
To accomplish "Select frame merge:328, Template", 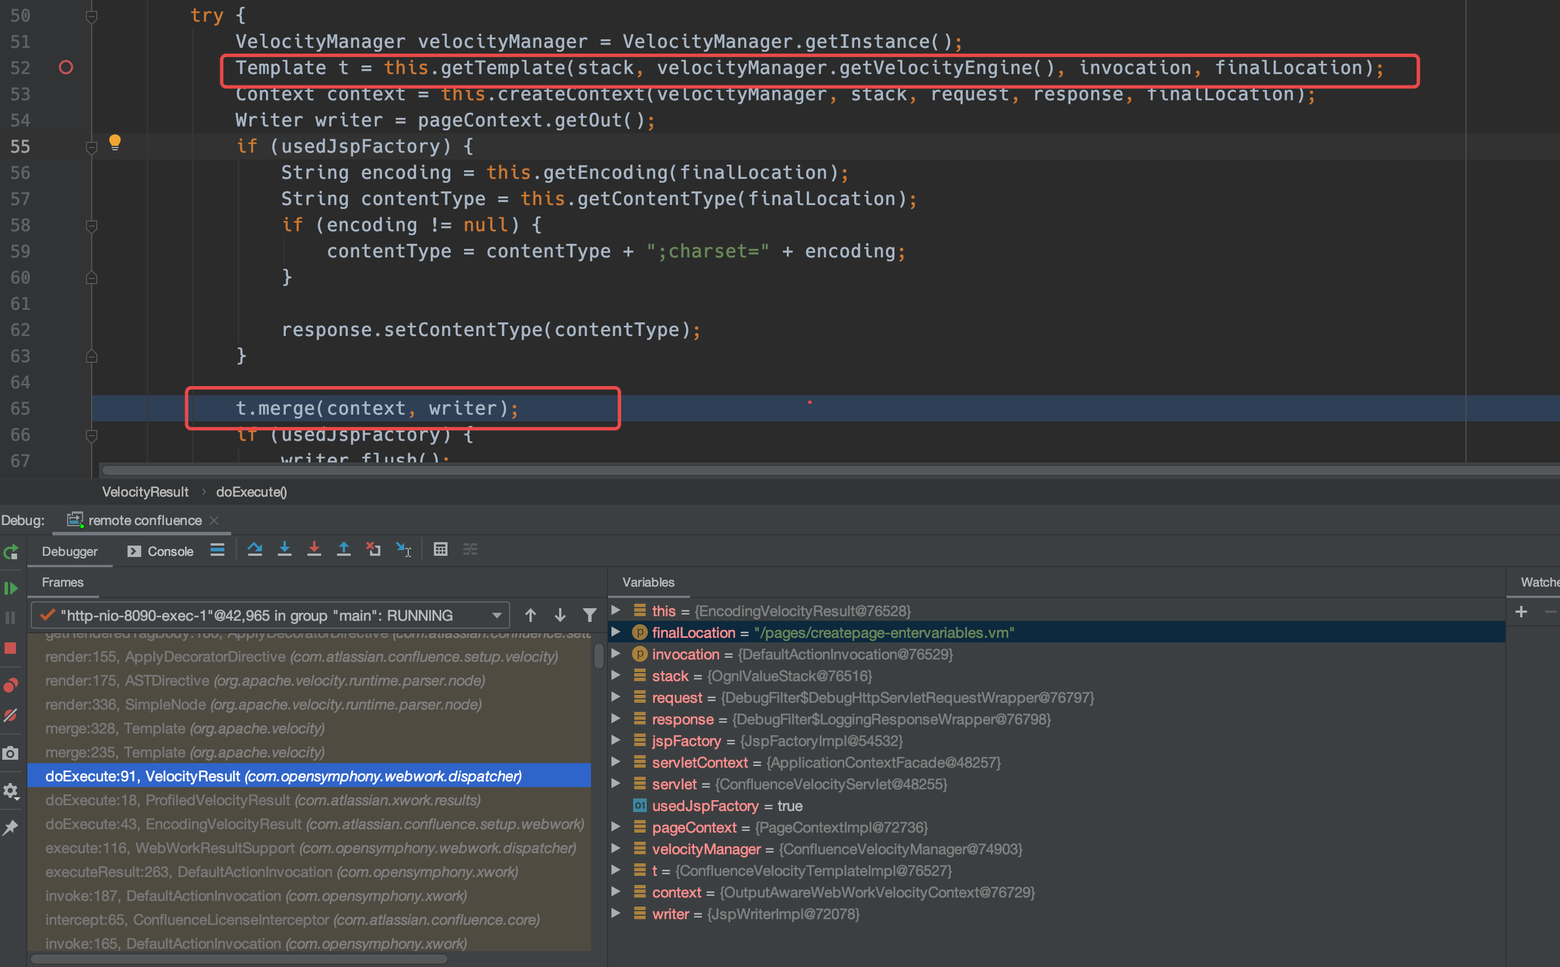I will point(310,728).
